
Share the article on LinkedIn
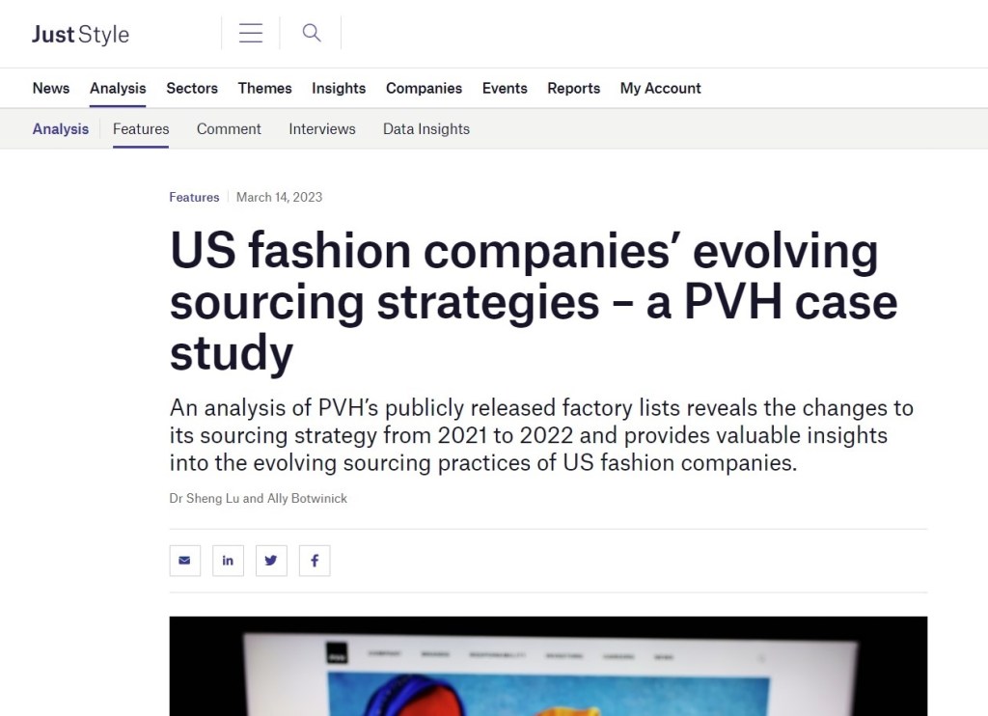(228, 560)
